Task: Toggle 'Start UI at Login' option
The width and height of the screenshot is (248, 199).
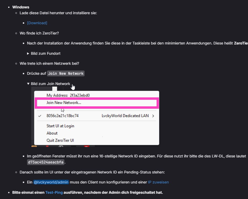Action: tap(60, 126)
